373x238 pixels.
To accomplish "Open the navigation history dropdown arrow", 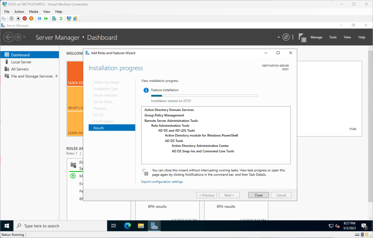I will click(24, 37).
